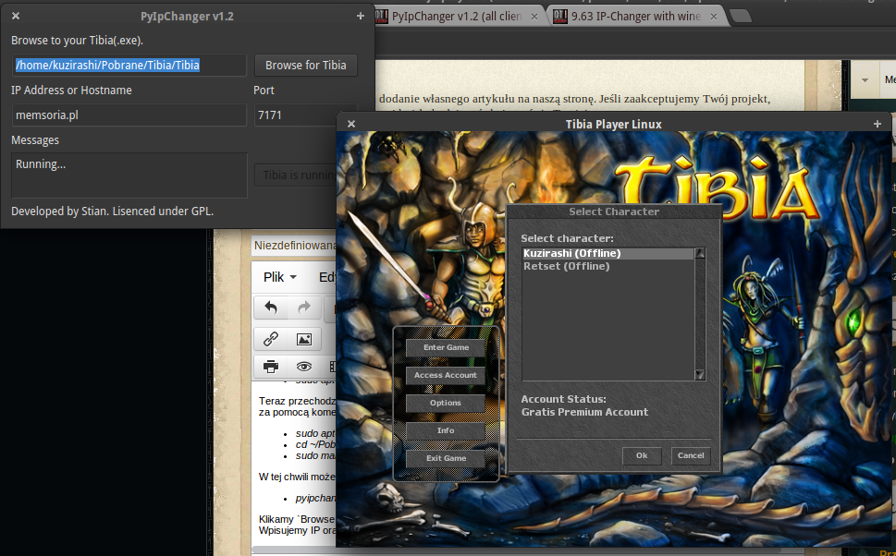Close the PyIpChanger v1.2 window

click(16, 16)
